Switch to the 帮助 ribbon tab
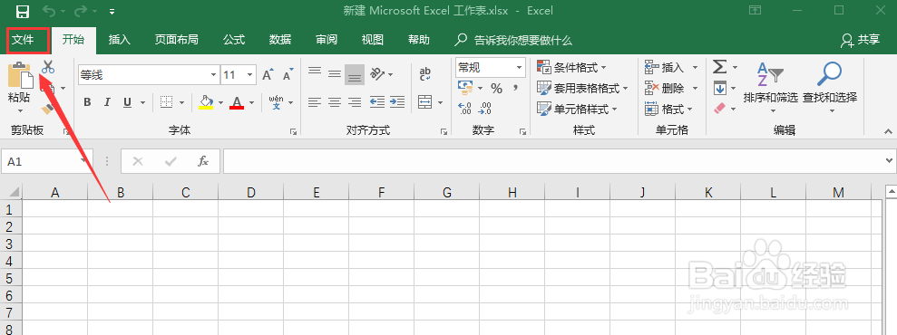 (419, 39)
